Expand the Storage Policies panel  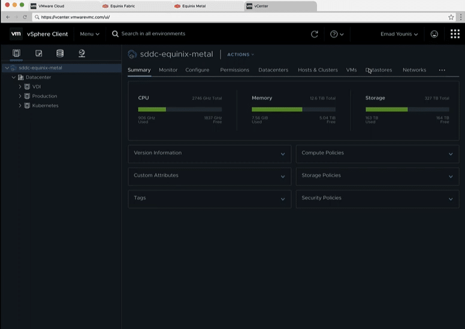pyautogui.click(x=451, y=176)
